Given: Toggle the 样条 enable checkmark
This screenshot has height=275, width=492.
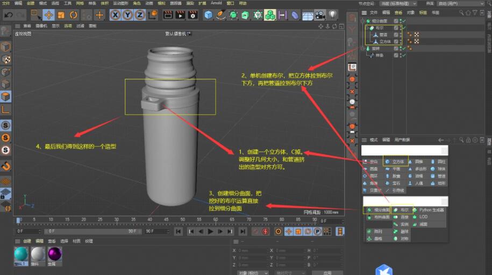Looking at the screenshot, I should coord(404,55).
